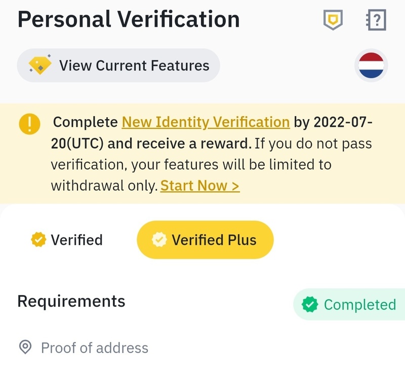This screenshot has width=405, height=385.
Task: Tap the Netherlands flag country icon
Action: tap(371, 66)
